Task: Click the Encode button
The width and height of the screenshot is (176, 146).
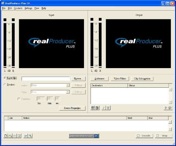Action: [144, 136]
